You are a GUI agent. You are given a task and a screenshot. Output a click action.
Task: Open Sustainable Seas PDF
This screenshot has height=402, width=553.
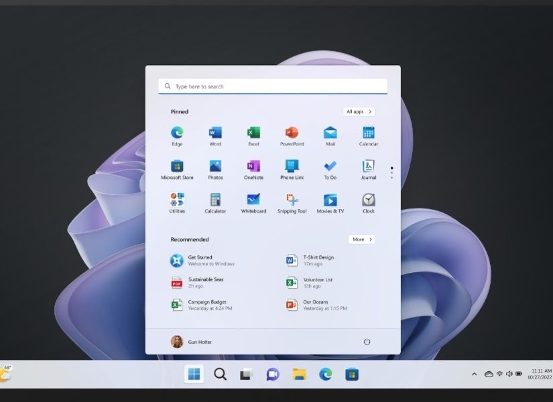click(198, 283)
